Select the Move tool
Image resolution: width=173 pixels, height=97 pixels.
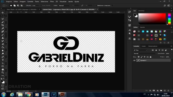click(x=3, y=13)
